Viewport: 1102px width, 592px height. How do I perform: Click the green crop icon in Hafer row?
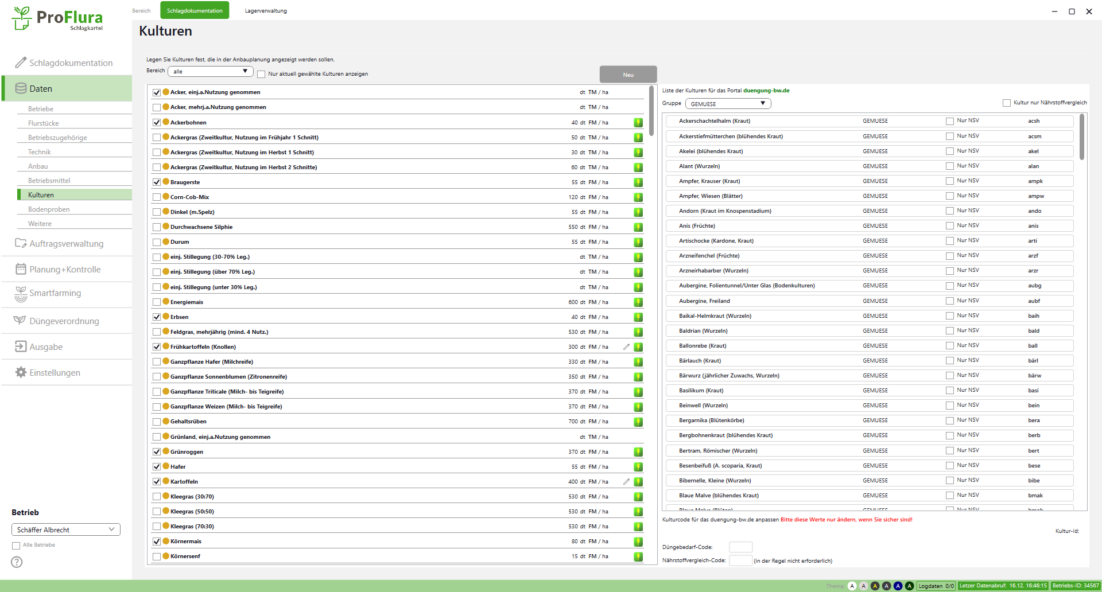coord(638,467)
